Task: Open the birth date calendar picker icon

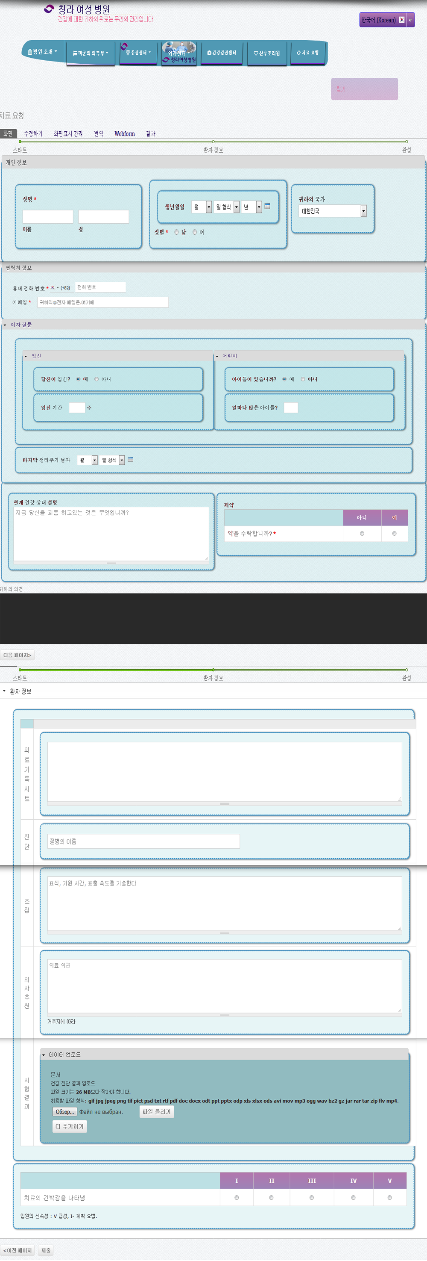Action: click(267, 206)
